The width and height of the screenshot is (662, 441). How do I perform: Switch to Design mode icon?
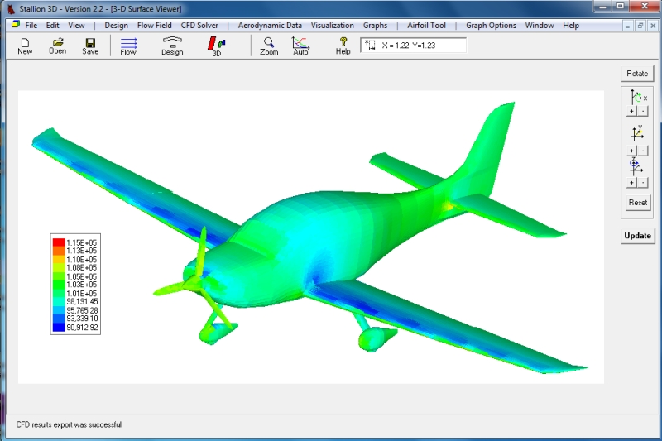[172, 46]
